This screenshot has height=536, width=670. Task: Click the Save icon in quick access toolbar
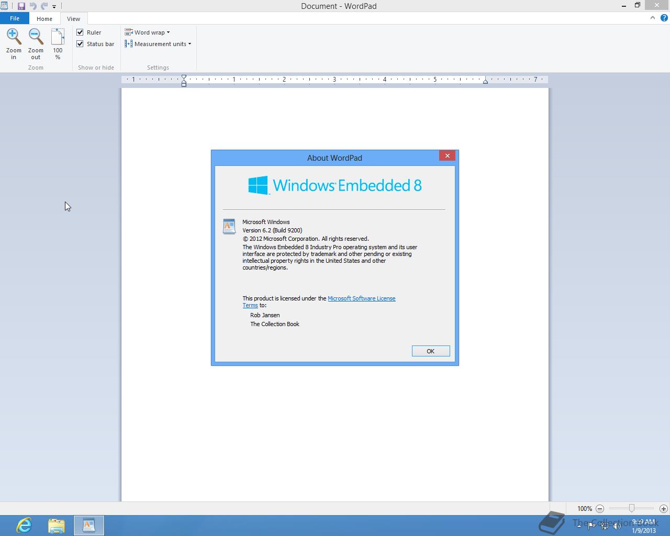pyautogui.click(x=21, y=6)
